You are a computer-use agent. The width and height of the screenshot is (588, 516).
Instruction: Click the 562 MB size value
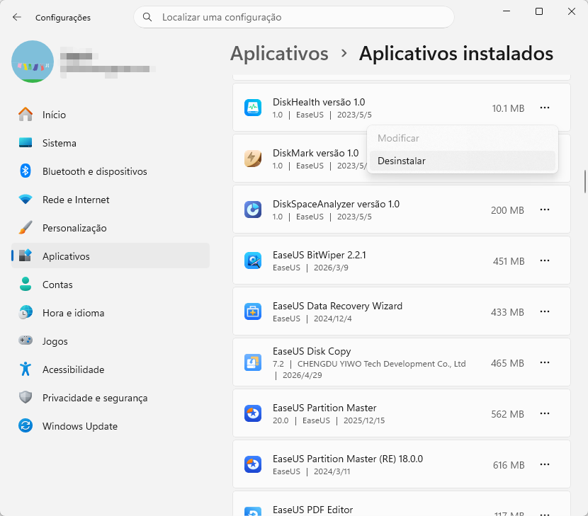pyautogui.click(x=507, y=414)
